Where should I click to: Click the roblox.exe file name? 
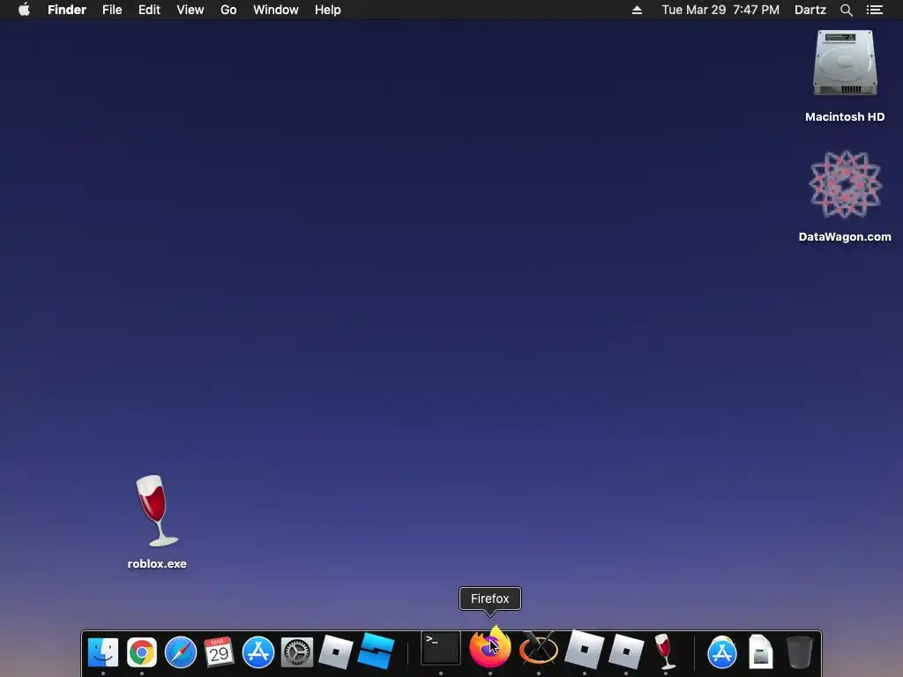(x=157, y=563)
